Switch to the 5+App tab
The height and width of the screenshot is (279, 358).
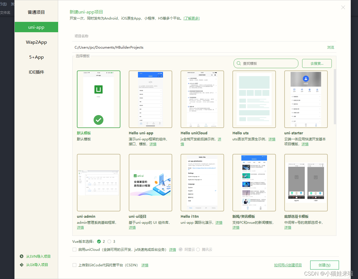pyautogui.click(x=36, y=57)
